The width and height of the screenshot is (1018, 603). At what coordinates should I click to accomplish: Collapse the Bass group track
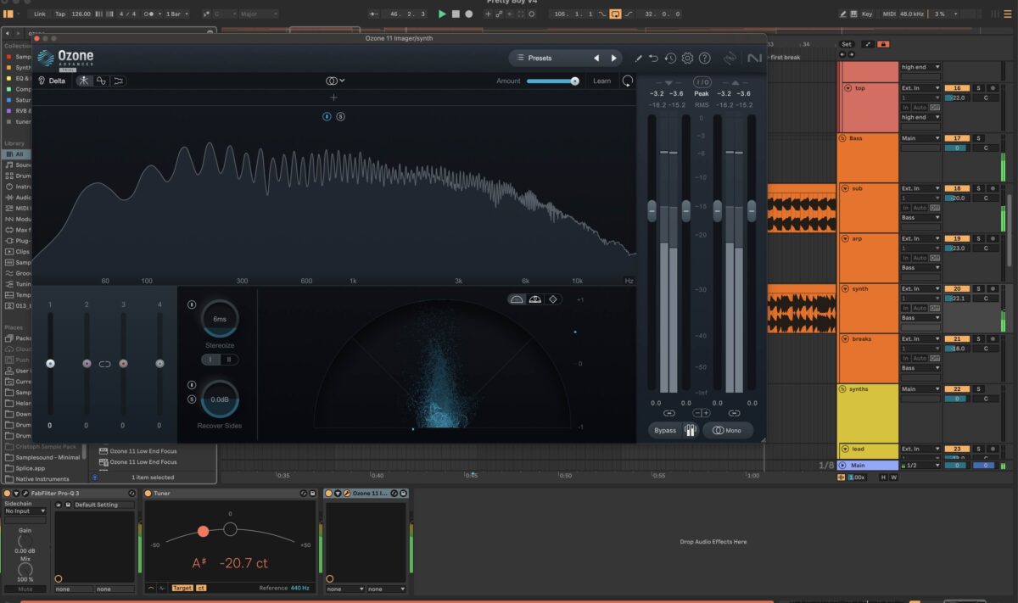842,138
